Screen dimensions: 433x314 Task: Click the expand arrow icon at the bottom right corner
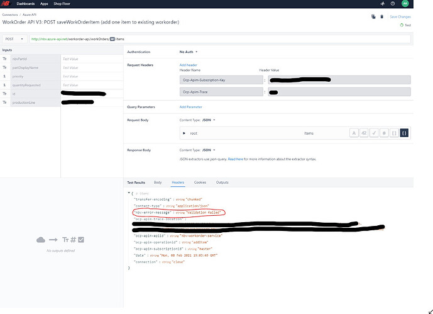(430, 311)
